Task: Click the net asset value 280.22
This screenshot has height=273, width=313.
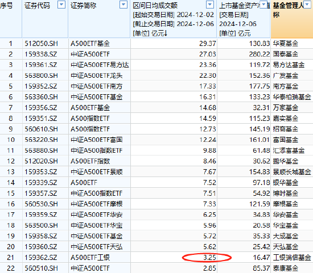Action: [260, 54]
